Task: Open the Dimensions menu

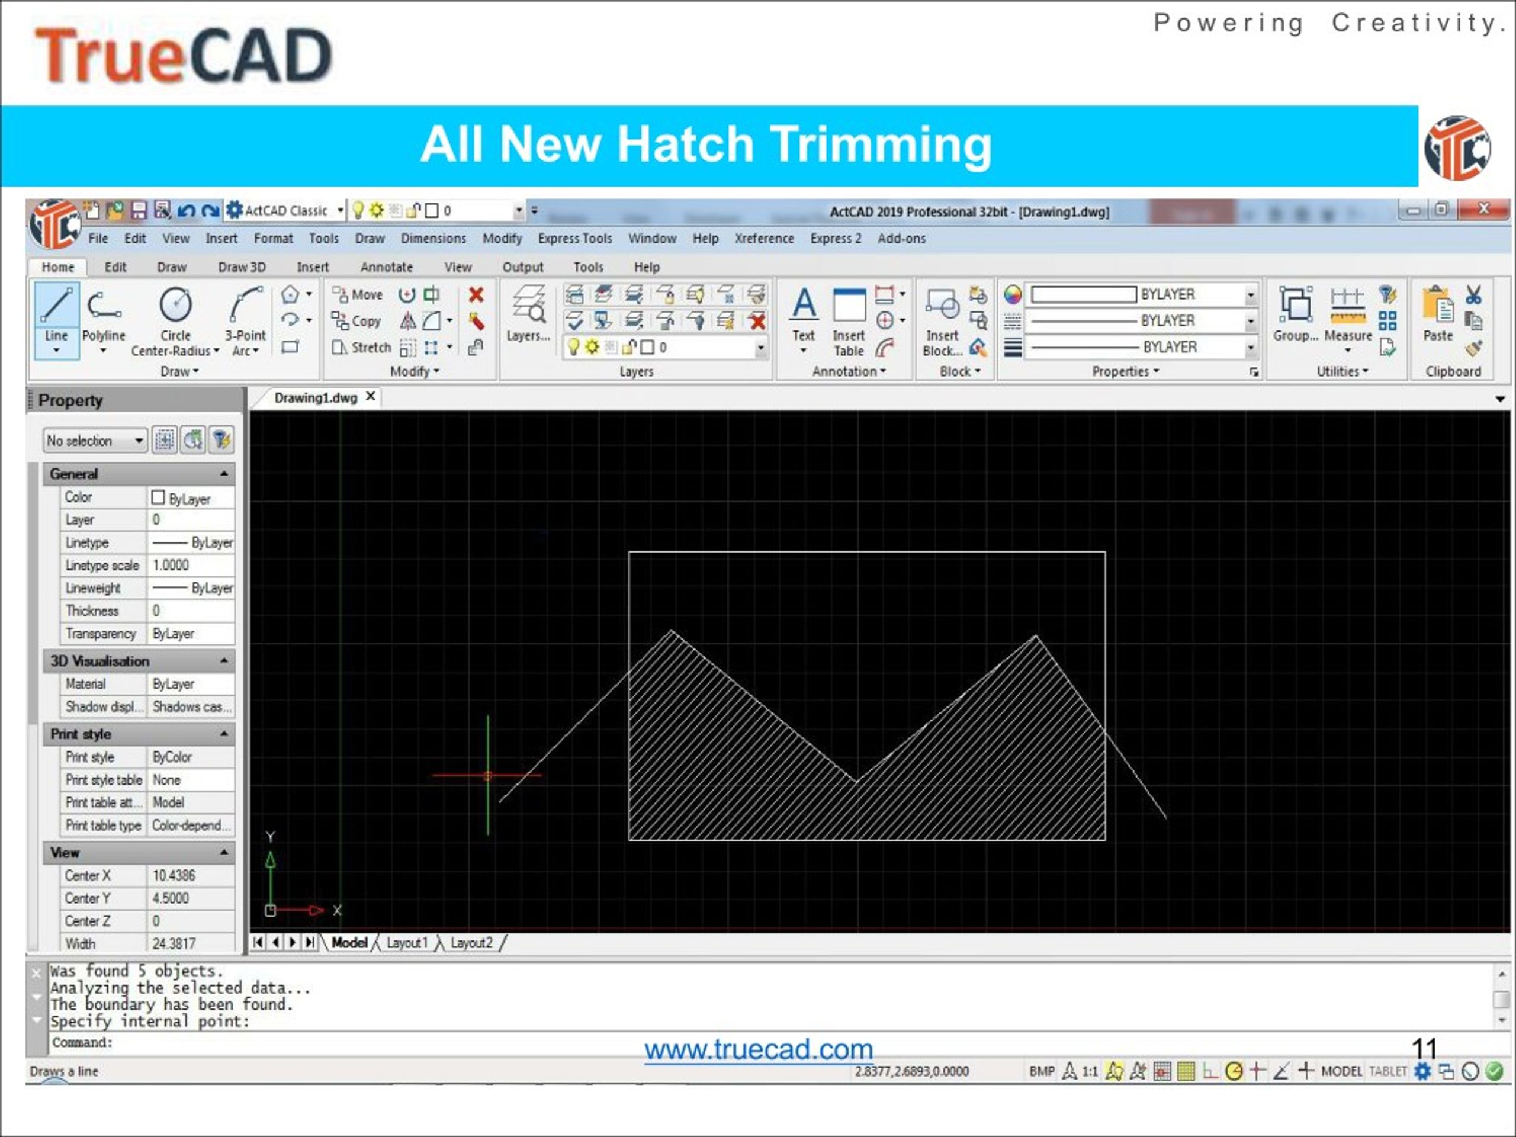Action: (x=433, y=239)
